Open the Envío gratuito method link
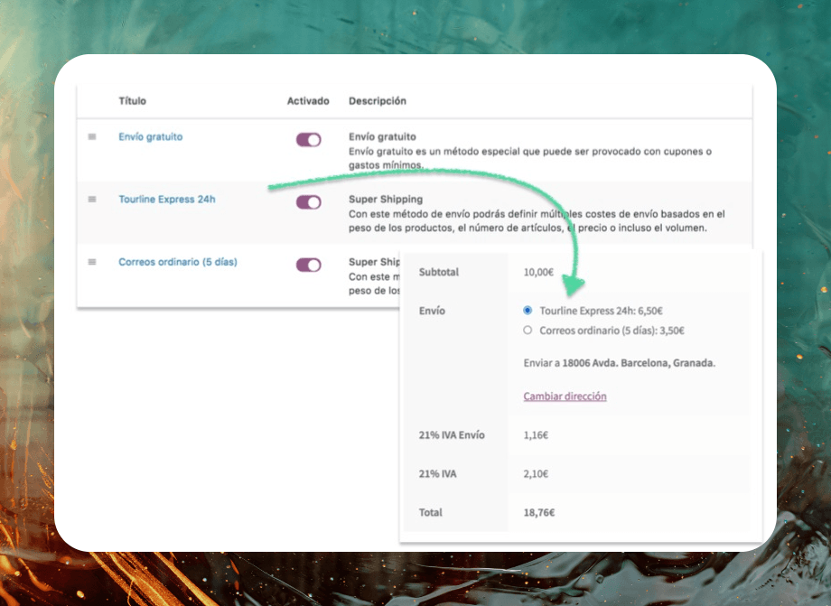This screenshot has width=831, height=606. (150, 137)
